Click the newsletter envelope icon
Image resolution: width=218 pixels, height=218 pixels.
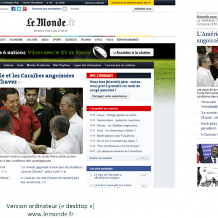pyautogui.click(x=65, y=9)
